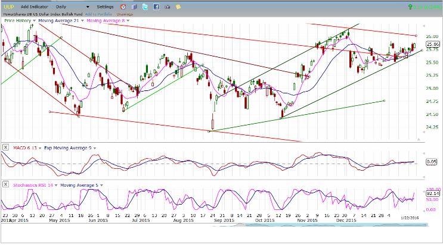Click the Drawings link
This screenshot has height=245, width=443.
click(x=125, y=14)
